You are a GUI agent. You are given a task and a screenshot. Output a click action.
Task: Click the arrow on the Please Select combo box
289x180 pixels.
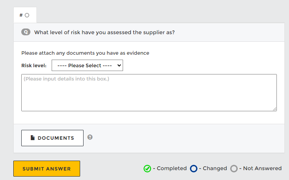(x=119, y=65)
